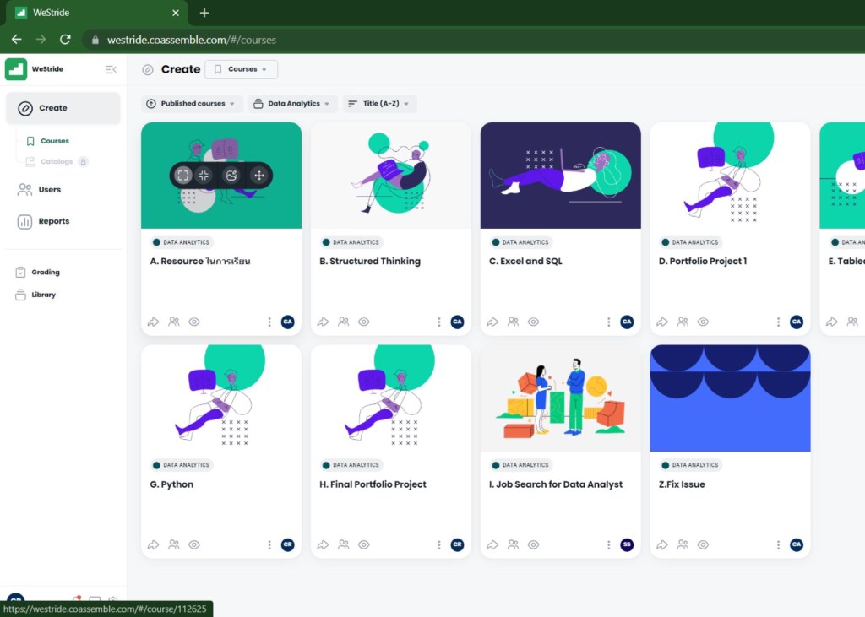Toggle the preview eye on D. Portfolio Project 1
The width and height of the screenshot is (865, 617).
tap(703, 322)
